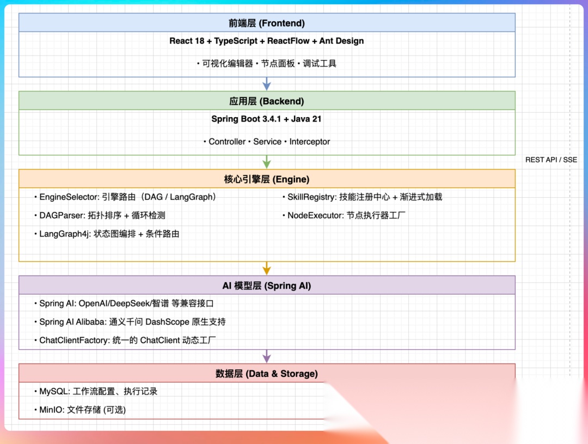Select the 前端层 (Frontend) header

[x=267, y=23]
